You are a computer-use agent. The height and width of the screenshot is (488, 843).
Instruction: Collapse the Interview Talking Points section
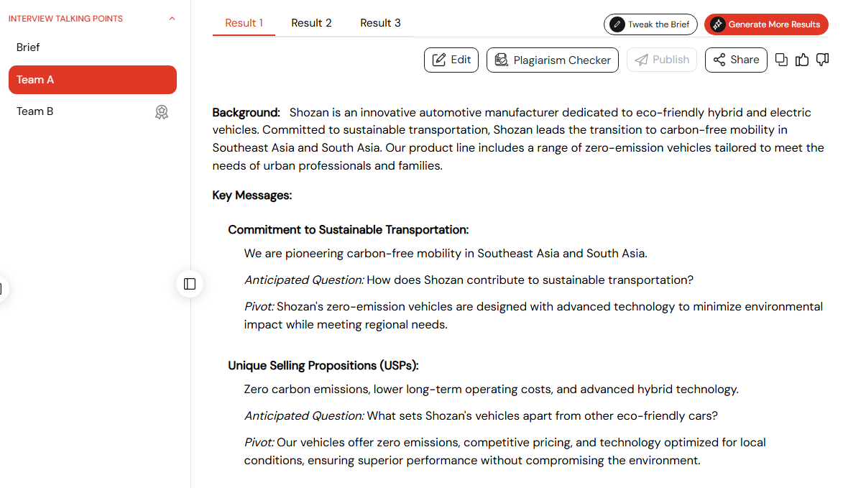tap(172, 19)
